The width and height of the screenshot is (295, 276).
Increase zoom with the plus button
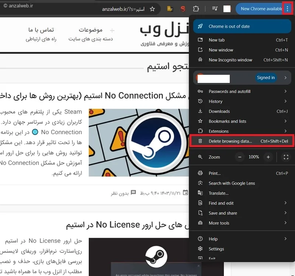pyautogui.click(x=268, y=157)
